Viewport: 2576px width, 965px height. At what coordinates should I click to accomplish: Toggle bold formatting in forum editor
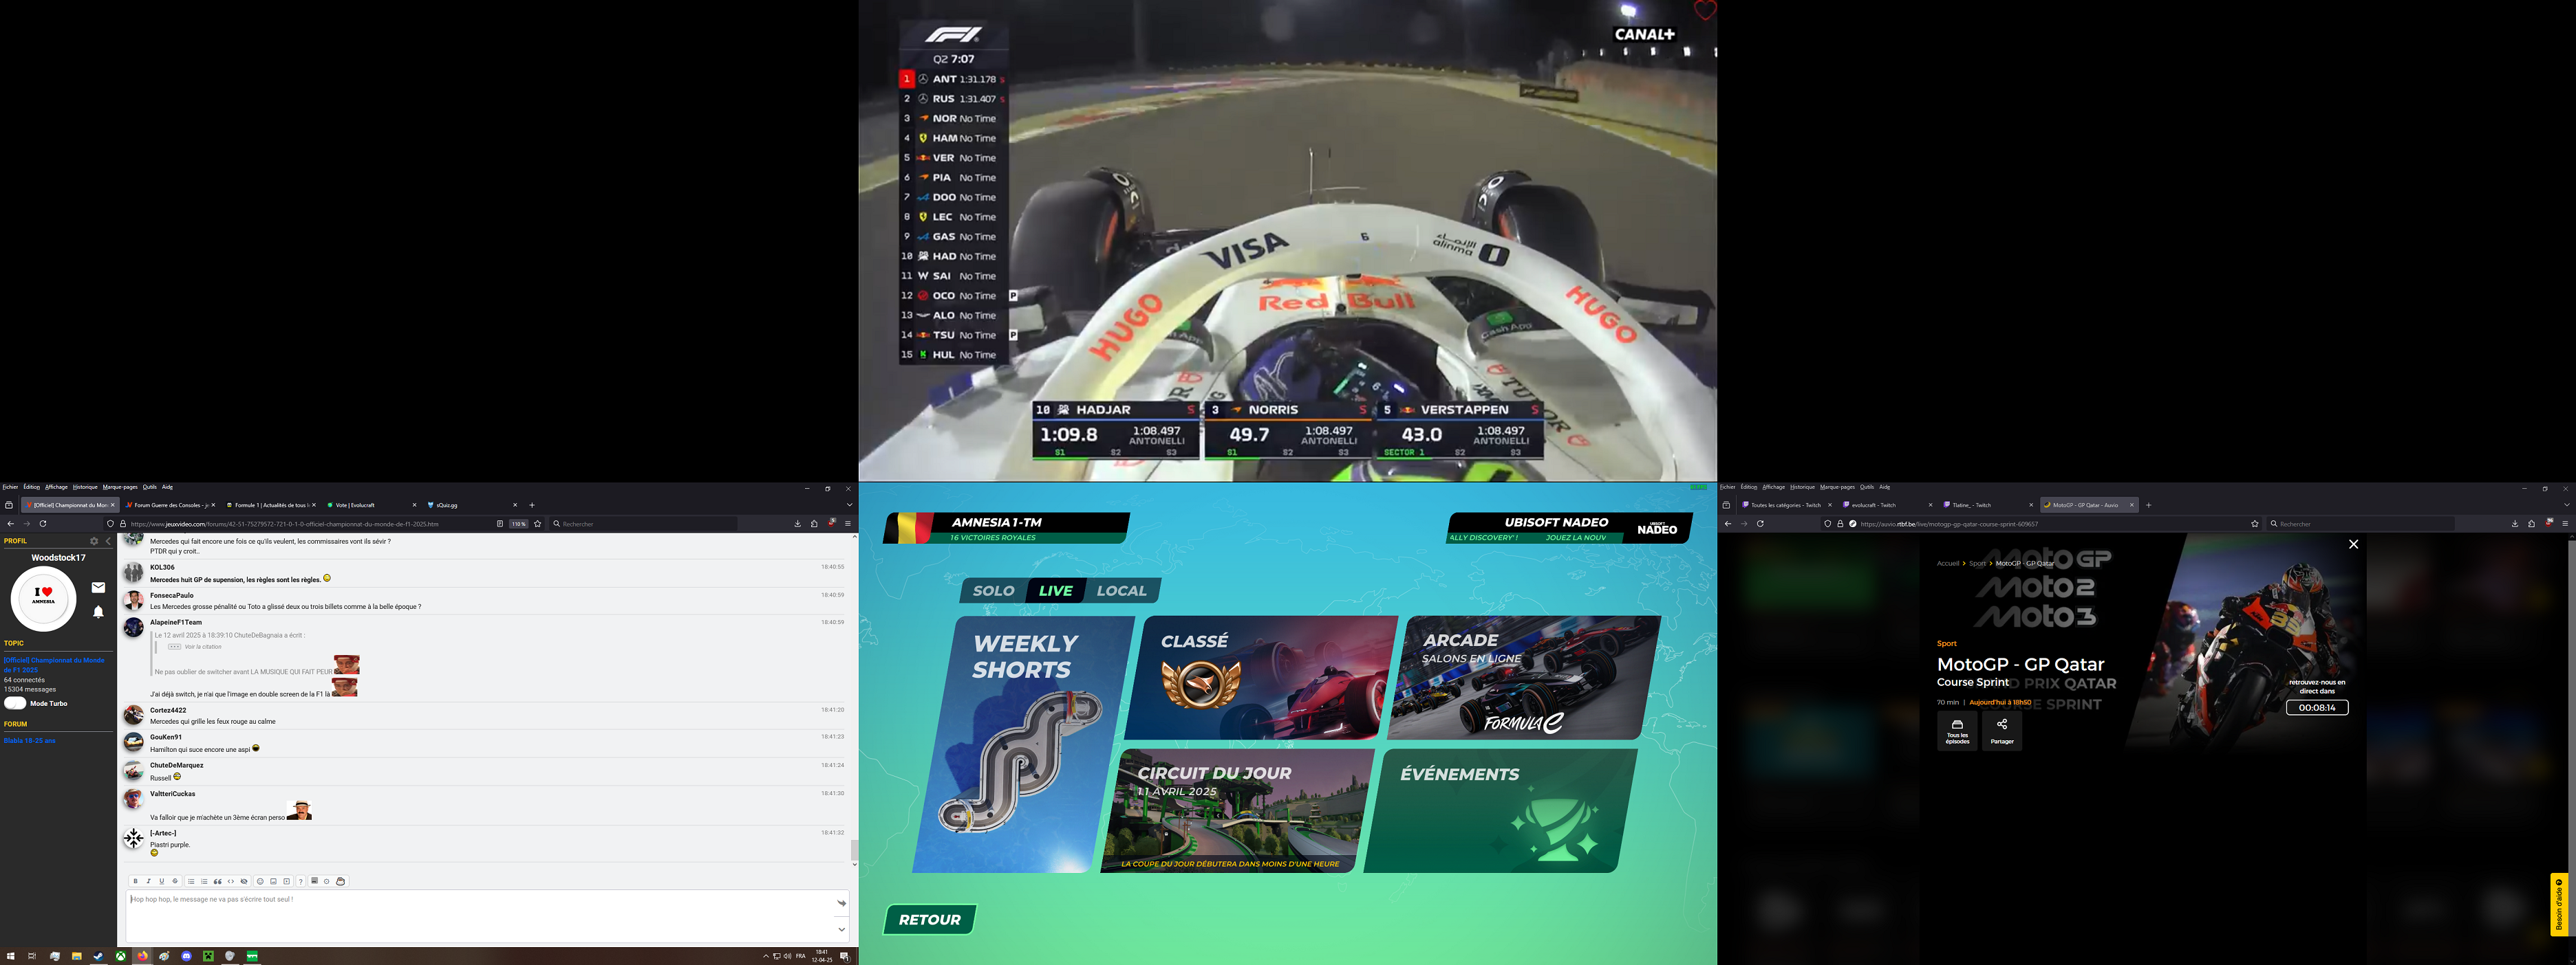(136, 881)
